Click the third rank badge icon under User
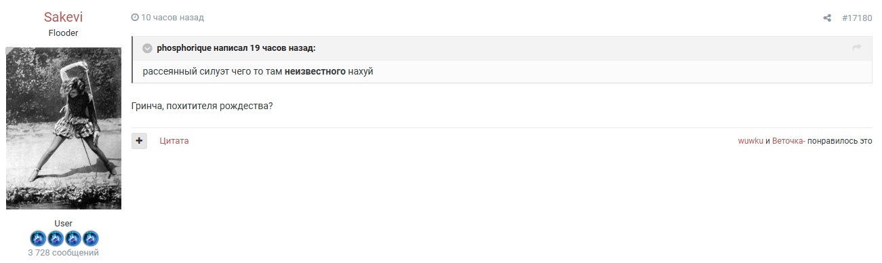This screenshot has width=882, height=263. click(x=73, y=238)
